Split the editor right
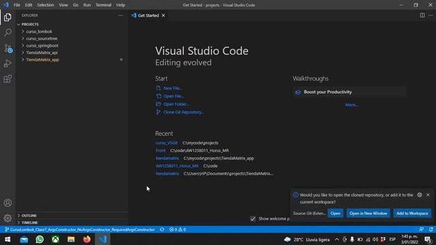This screenshot has width=436, height=245. pos(422,16)
